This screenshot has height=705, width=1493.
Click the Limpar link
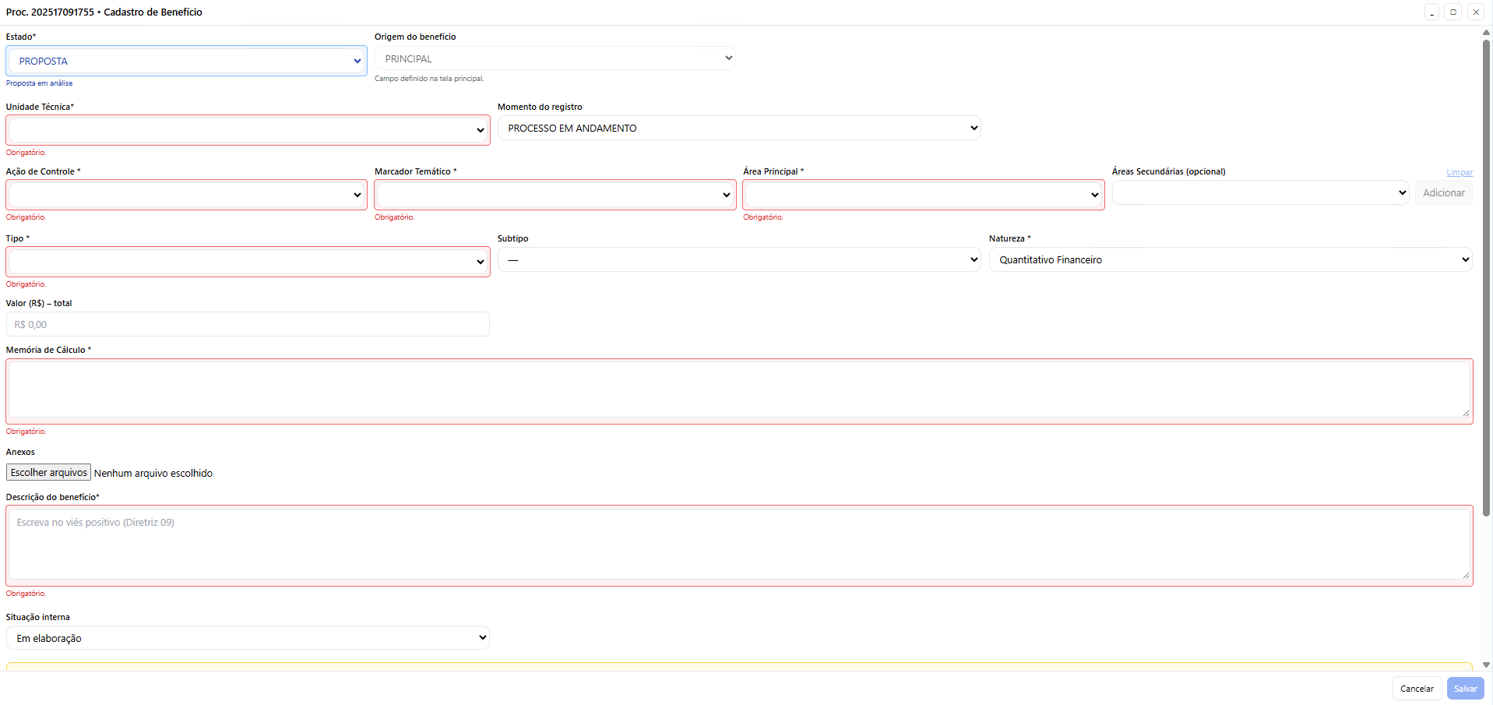pos(1459,173)
